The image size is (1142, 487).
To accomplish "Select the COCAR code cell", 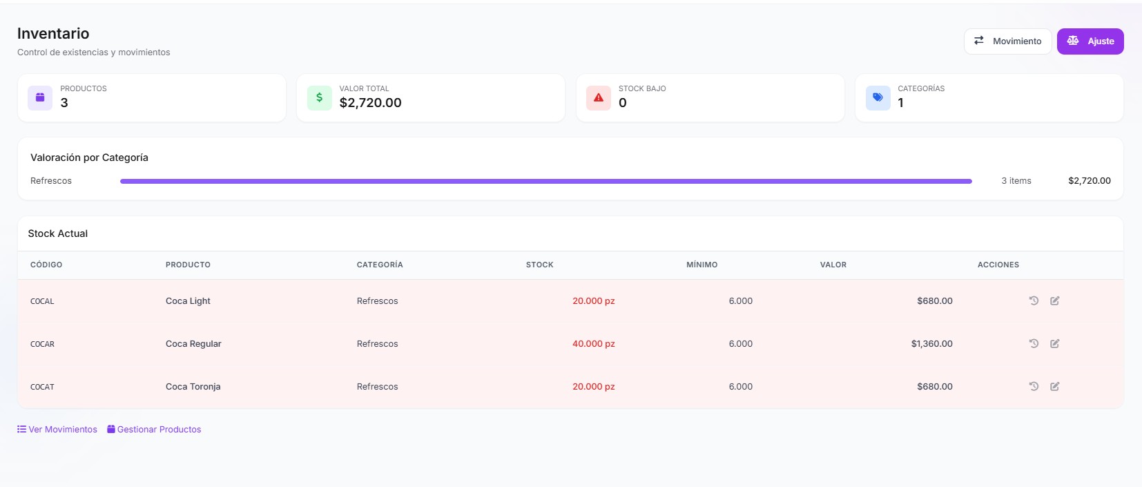I will tap(42, 344).
